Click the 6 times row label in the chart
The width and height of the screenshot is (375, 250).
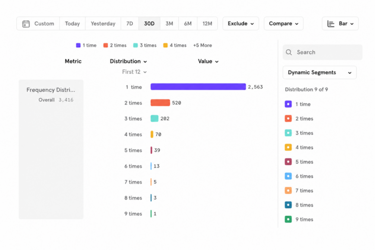(133, 166)
